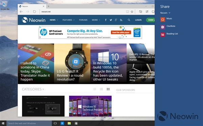This screenshot has height=126, width=203.
Task: Expand the Neowin dropdown in Share panel
Action: (165, 13)
